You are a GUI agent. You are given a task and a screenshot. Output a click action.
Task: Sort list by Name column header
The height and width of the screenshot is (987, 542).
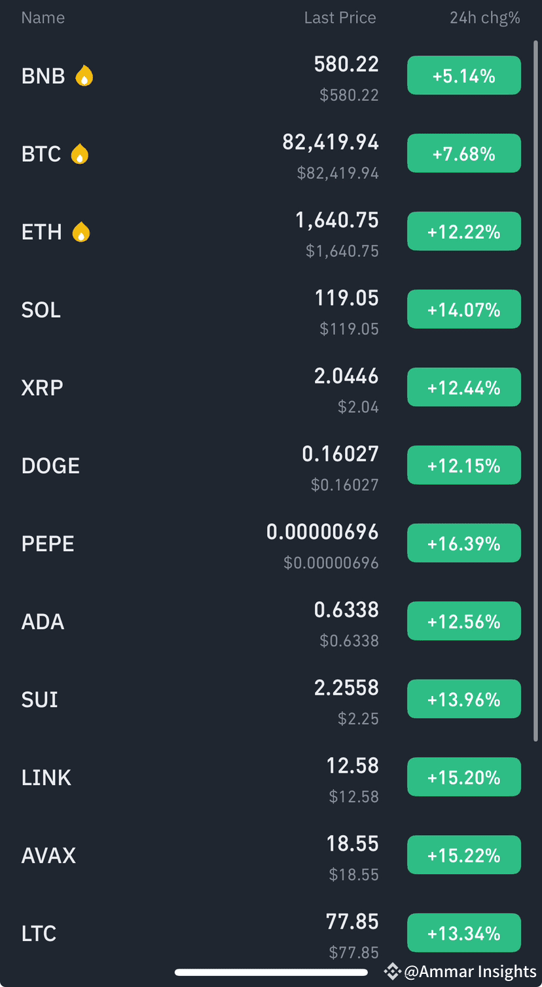[43, 18]
